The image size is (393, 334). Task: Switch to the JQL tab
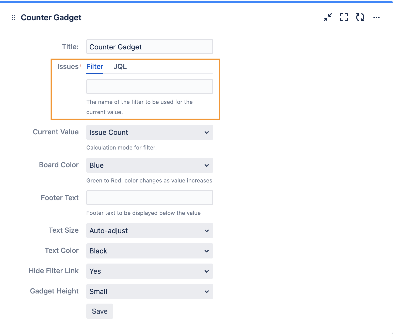pos(120,67)
